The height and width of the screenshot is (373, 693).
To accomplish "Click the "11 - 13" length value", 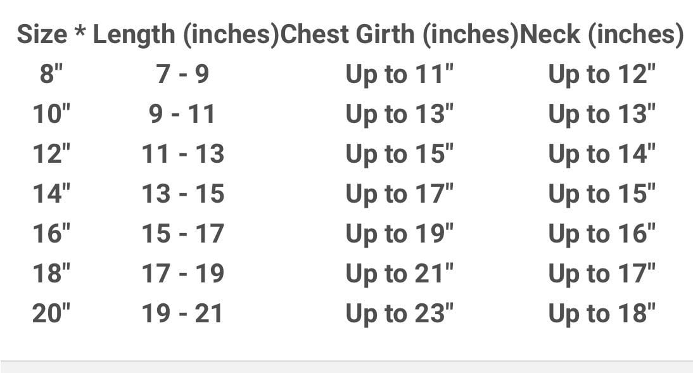I will pos(182,155).
